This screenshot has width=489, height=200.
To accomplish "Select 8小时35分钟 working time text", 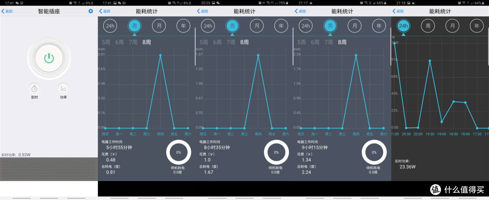I will point(217,148).
